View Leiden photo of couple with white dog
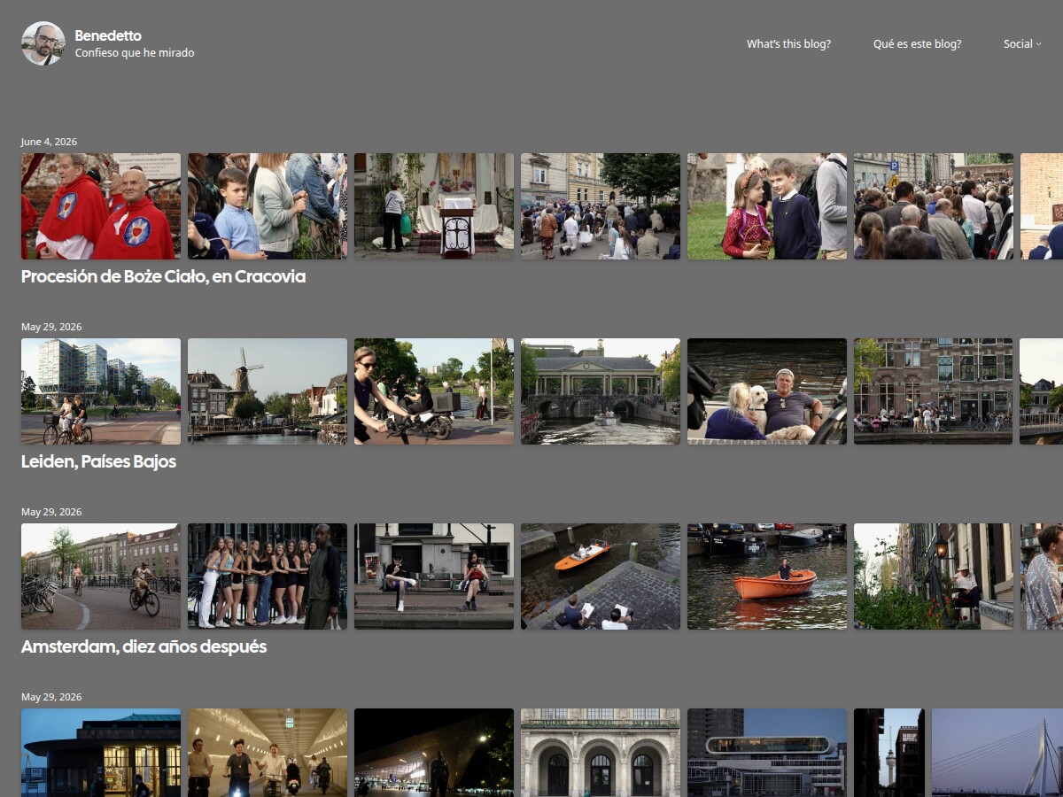 click(767, 391)
